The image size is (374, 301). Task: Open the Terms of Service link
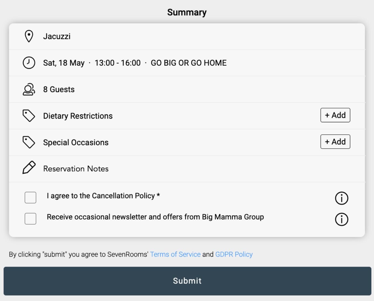click(175, 254)
